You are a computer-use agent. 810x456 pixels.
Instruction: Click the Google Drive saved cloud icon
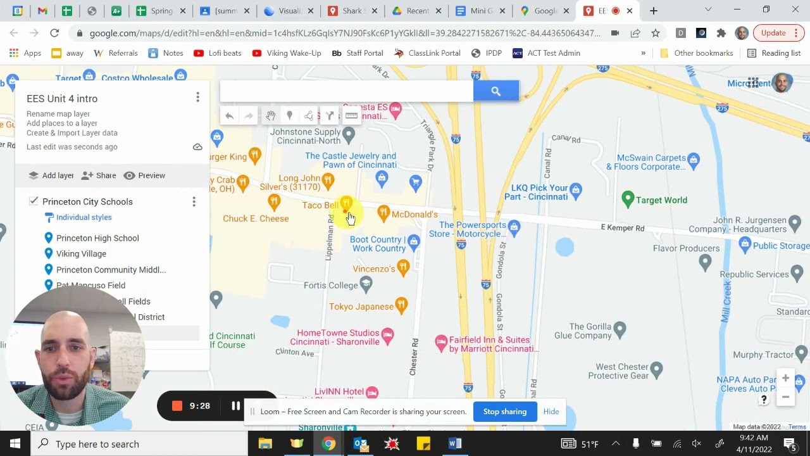tap(197, 147)
